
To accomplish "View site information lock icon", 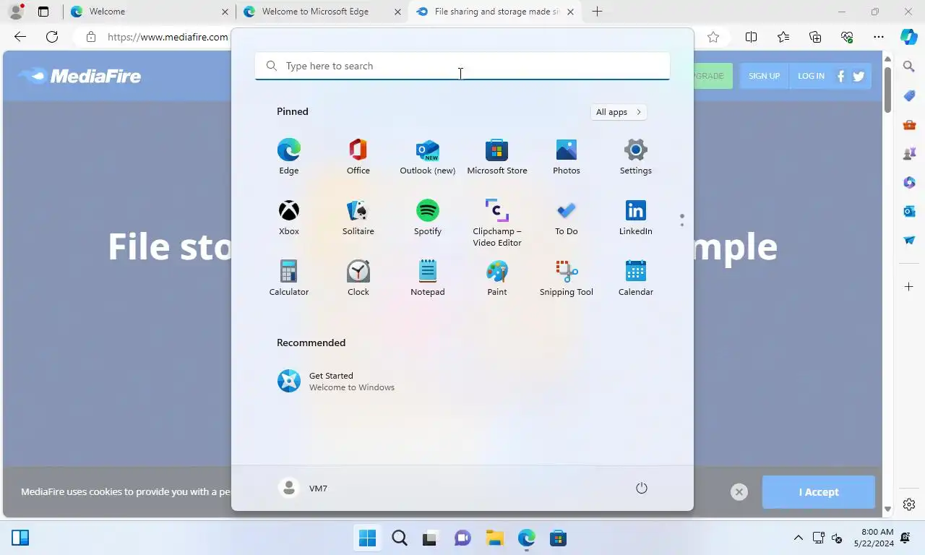I will pyautogui.click(x=90, y=37).
